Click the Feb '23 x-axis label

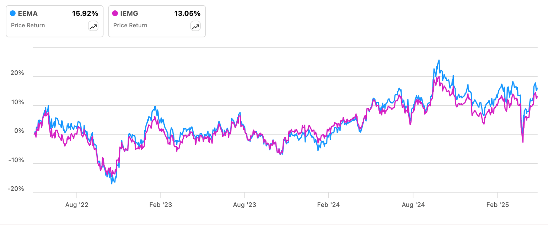click(x=161, y=204)
